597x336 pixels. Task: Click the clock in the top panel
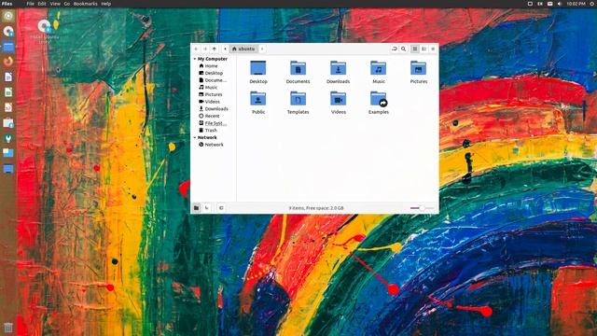click(x=576, y=4)
